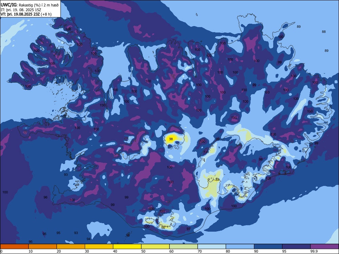This screenshot has width=339, height=254.
Task: Click the 'VT: þri. 19.08.2025 23Z (+8 h)' line
Action: tap(26, 14)
